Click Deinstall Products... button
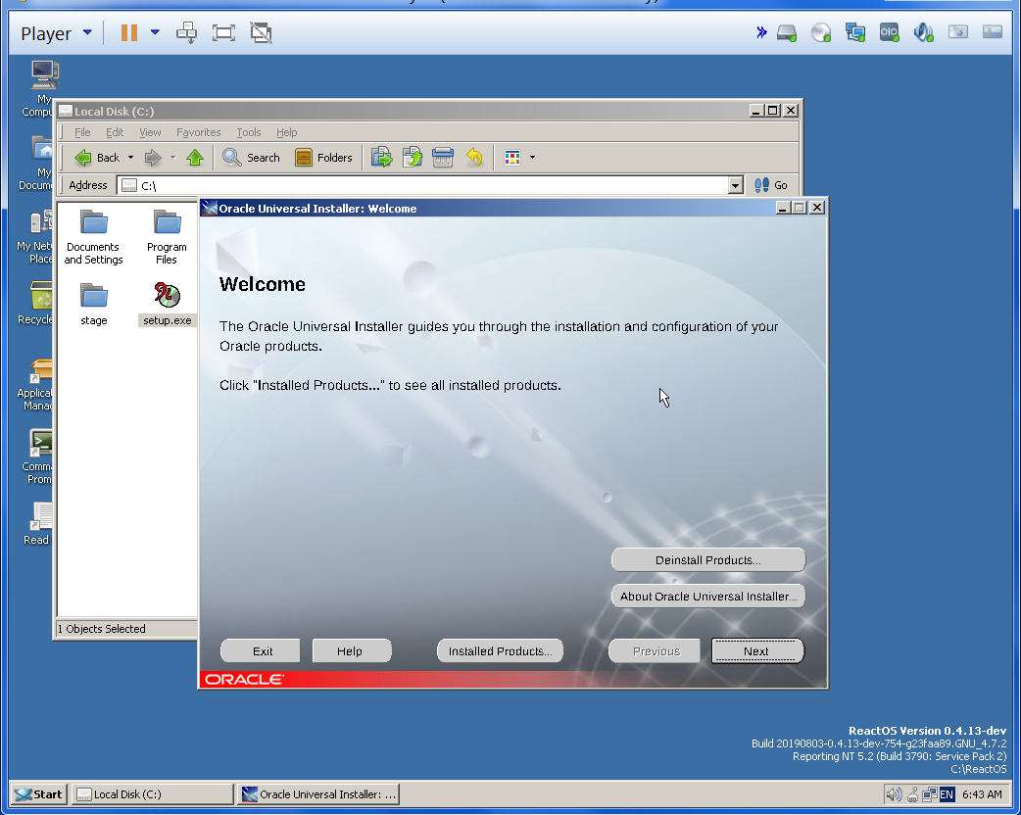This screenshot has width=1021, height=815. (x=708, y=560)
